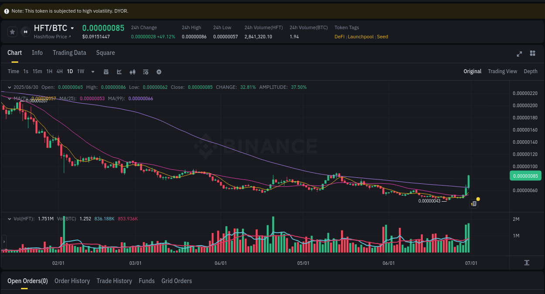Click the highlighted green price label 0.00000085
The image size is (545, 294).
click(x=525, y=176)
